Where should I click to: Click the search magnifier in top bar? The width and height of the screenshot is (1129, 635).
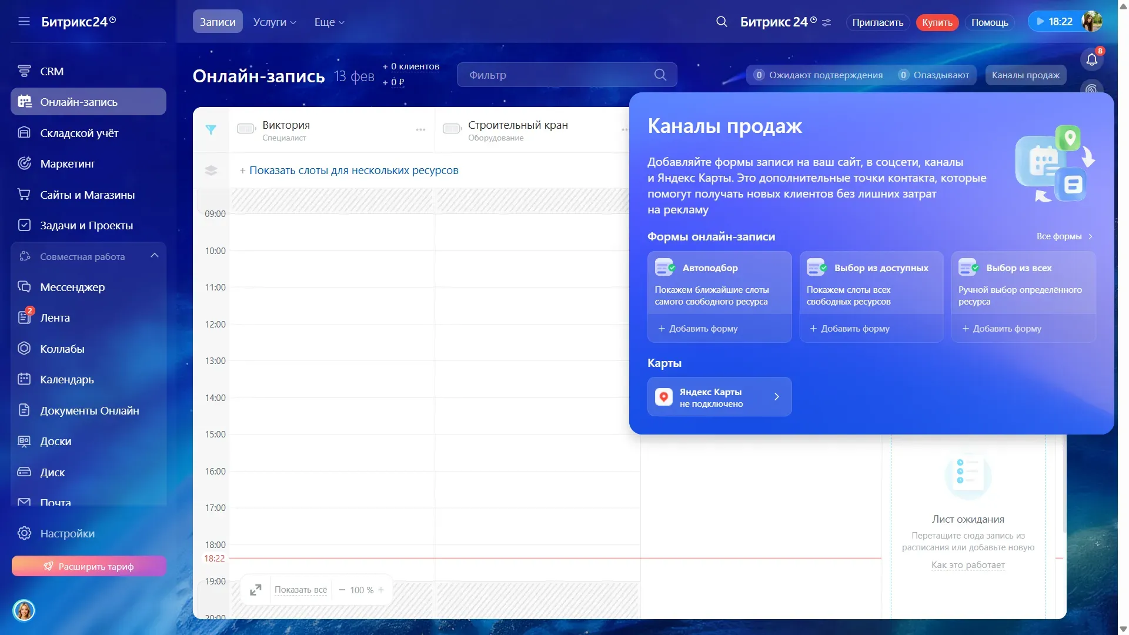(722, 22)
